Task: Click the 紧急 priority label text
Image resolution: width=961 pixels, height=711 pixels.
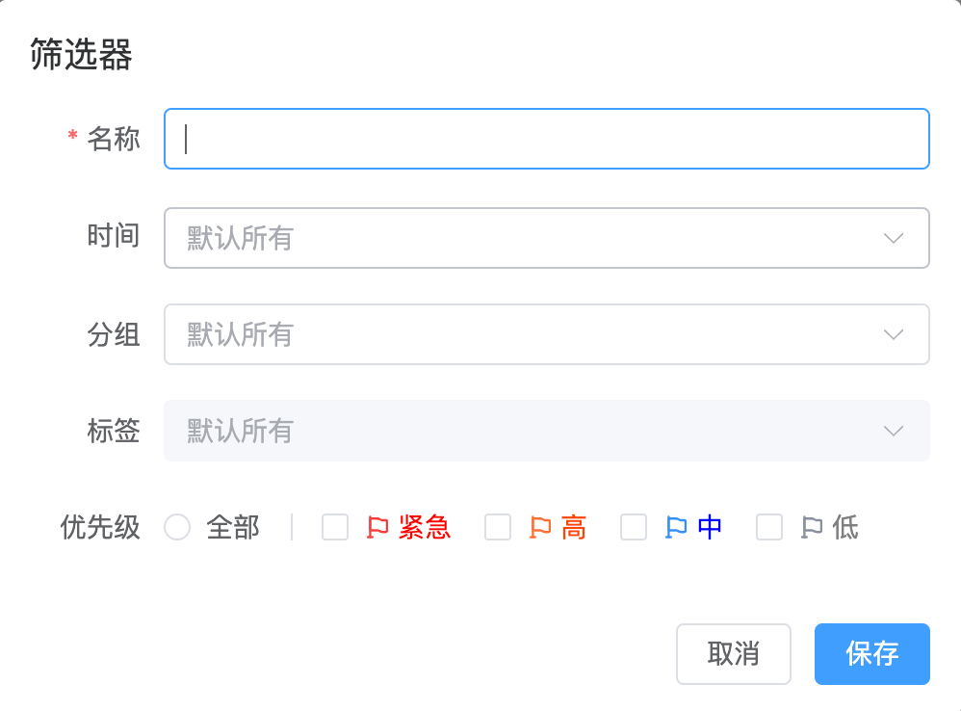Action: tap(425, 527)
